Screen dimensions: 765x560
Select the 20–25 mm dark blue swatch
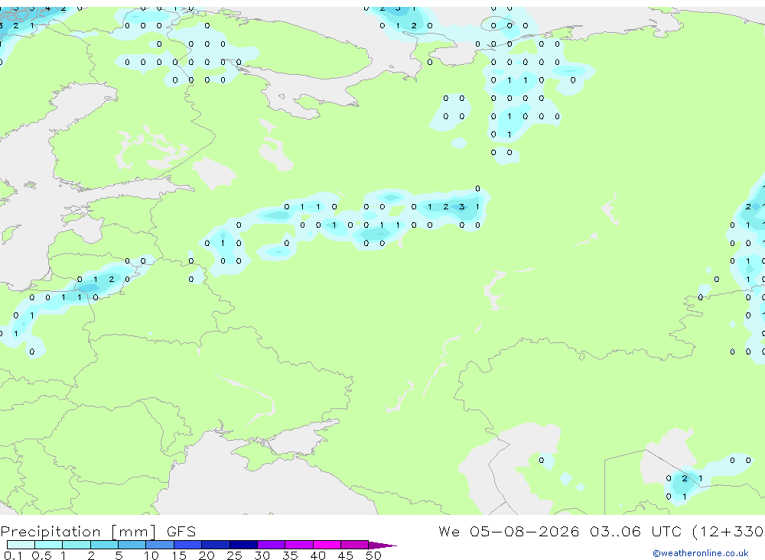[x=215, y=545]
